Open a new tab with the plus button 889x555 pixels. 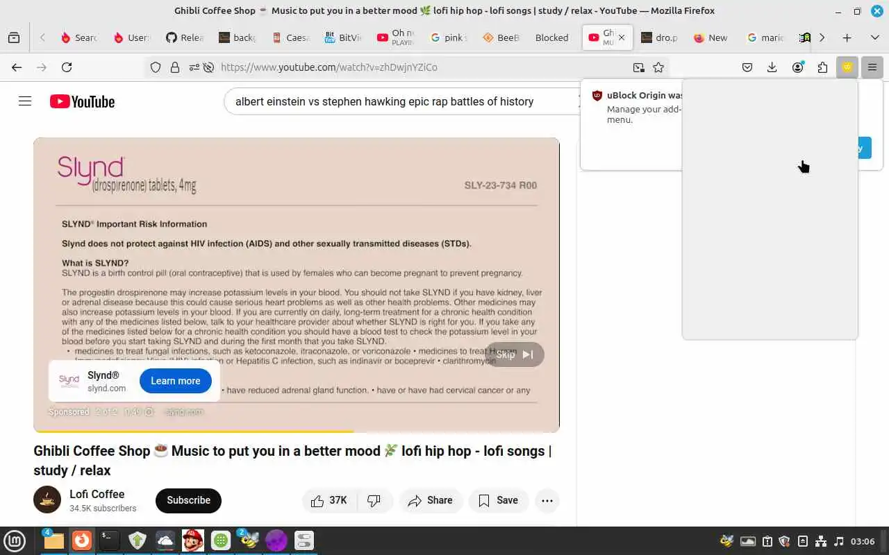(x=847, y=37)
